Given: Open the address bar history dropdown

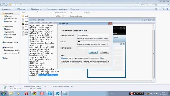Looking at the screenshot, I should 135,5.
